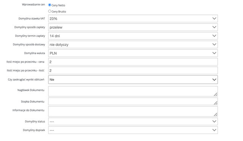This screenshot has height=141, width=243.
Task: Click the Nagłówek Dokumentu resize handle icon
Action: tap(216, 94)
